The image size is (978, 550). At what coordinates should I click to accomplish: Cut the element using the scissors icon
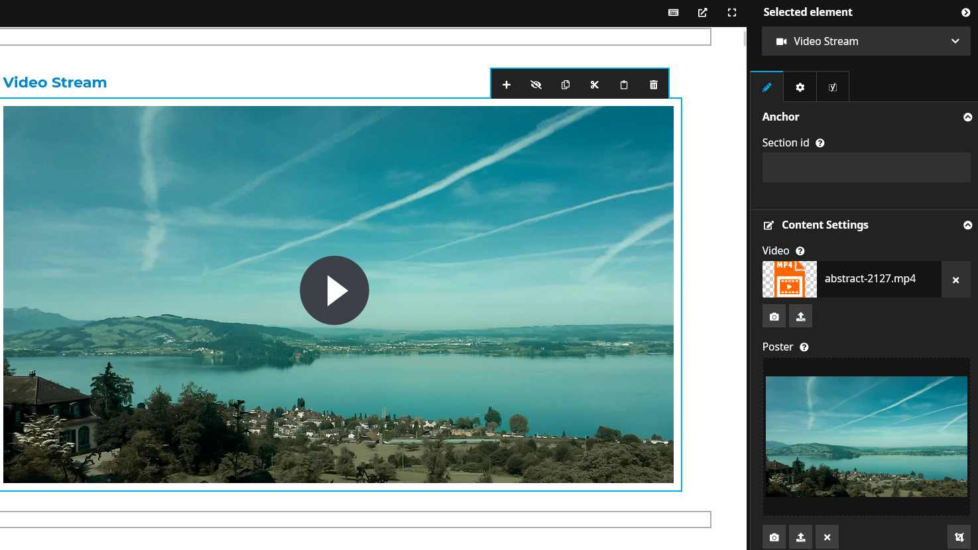point(595,85)
